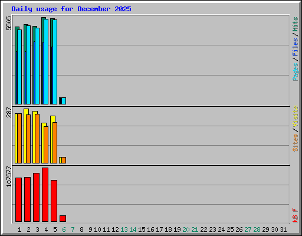The image size is (302, 236).
Task: Click day number 8 on the x-axis
Action: pos(81,230)
